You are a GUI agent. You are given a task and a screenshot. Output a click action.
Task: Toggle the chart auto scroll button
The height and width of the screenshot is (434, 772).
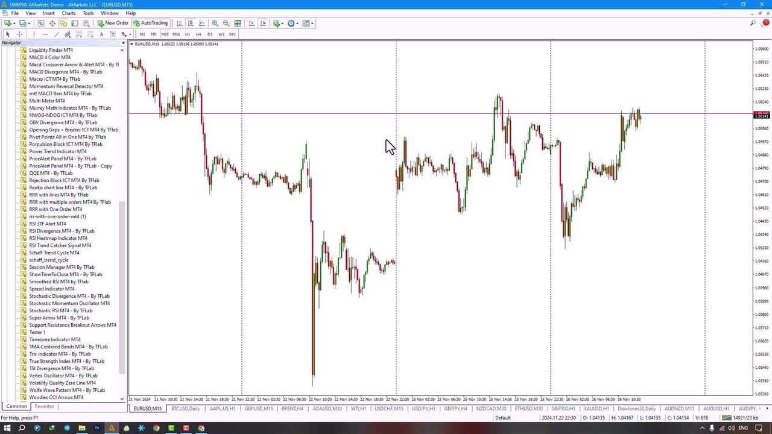pyautogui.click(x=252, y=24)
